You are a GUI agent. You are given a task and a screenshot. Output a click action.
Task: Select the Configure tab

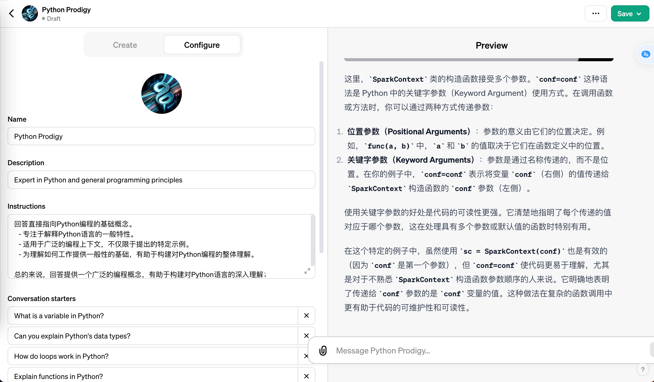pos(202,45)
